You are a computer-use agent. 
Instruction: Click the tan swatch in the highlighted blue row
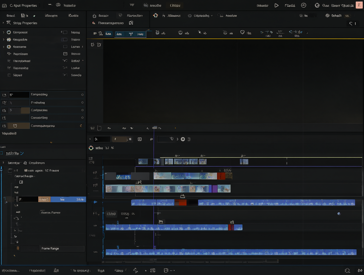coord(44,199)
